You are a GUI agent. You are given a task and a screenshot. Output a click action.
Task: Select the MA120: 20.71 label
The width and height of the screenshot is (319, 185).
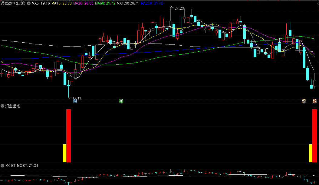(x=128, y=3)
